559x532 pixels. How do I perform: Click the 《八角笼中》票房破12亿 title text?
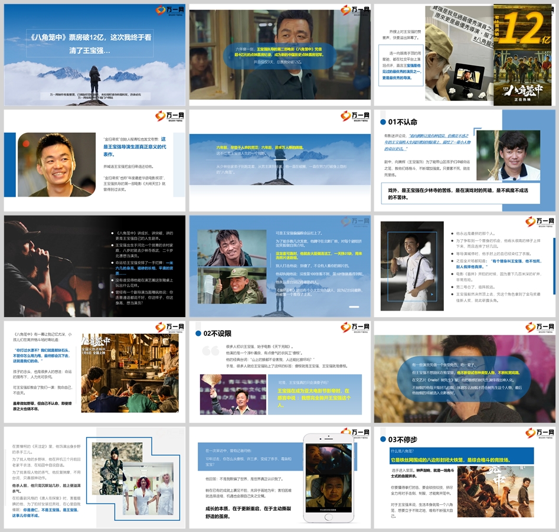[90, 44]
